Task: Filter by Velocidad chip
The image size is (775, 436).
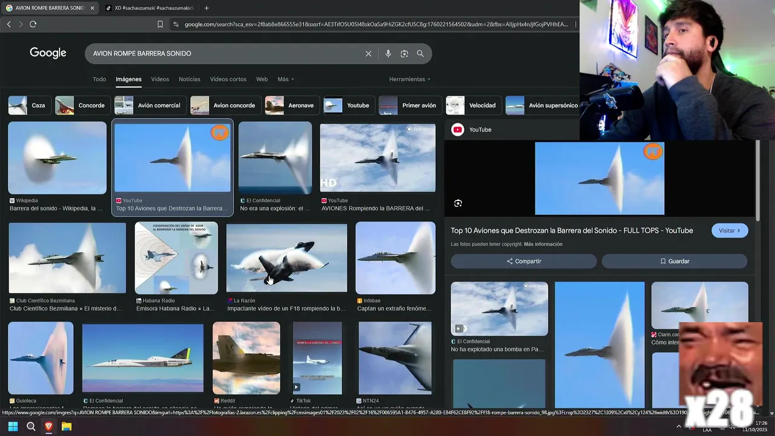Action: coord(474,105)
